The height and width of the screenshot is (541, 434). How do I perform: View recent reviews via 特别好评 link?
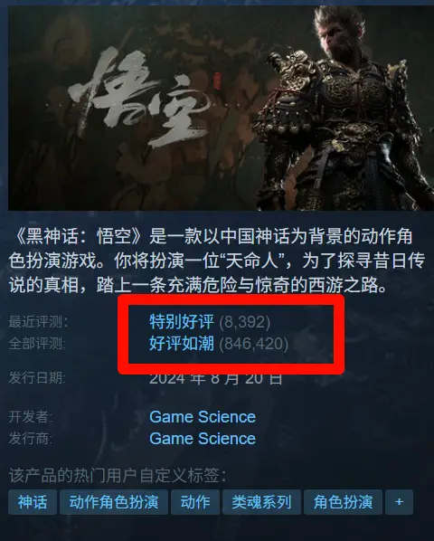click(182, 321)
